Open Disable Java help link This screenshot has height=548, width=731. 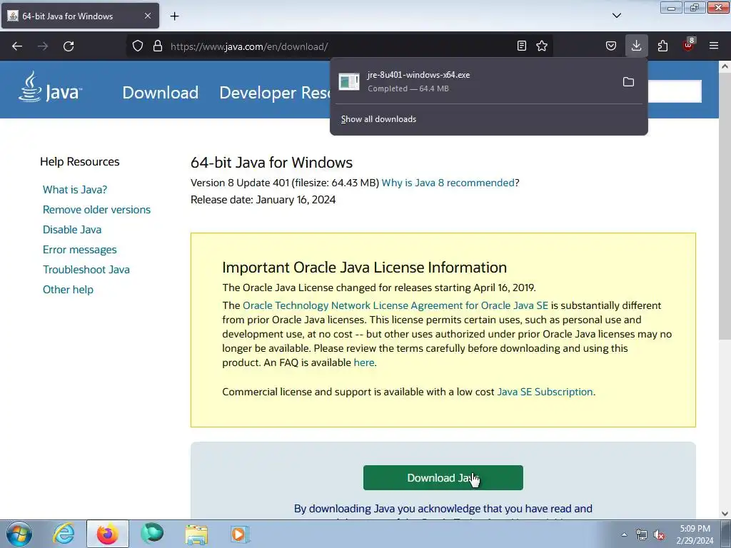[72, 230]
